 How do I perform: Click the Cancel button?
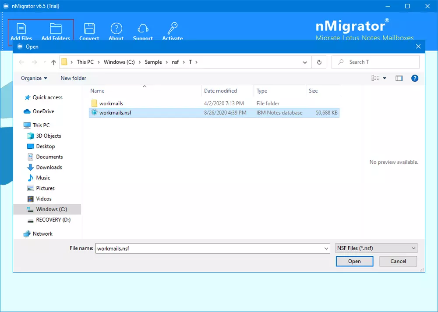pyautogui.click(x=398, y=262)
